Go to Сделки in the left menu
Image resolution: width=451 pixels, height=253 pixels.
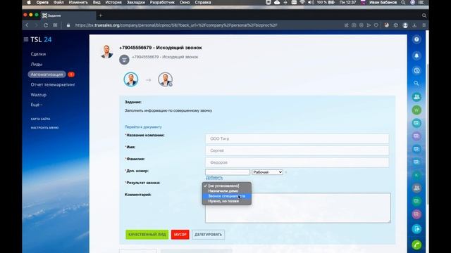(38, 54)
